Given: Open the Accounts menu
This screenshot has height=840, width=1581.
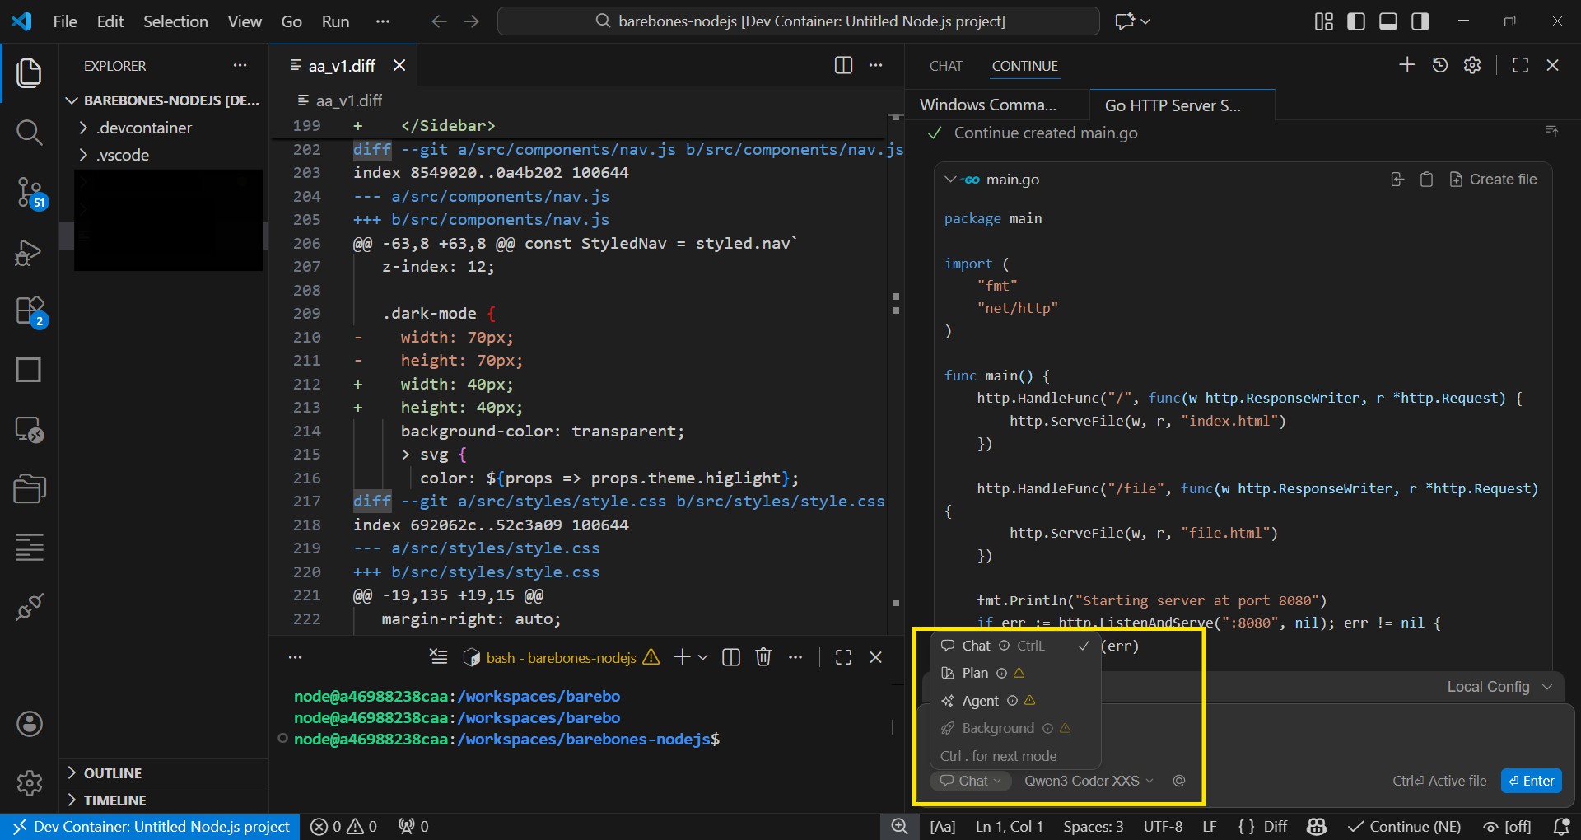Looking at the screenshot, I should pos(30,724).
